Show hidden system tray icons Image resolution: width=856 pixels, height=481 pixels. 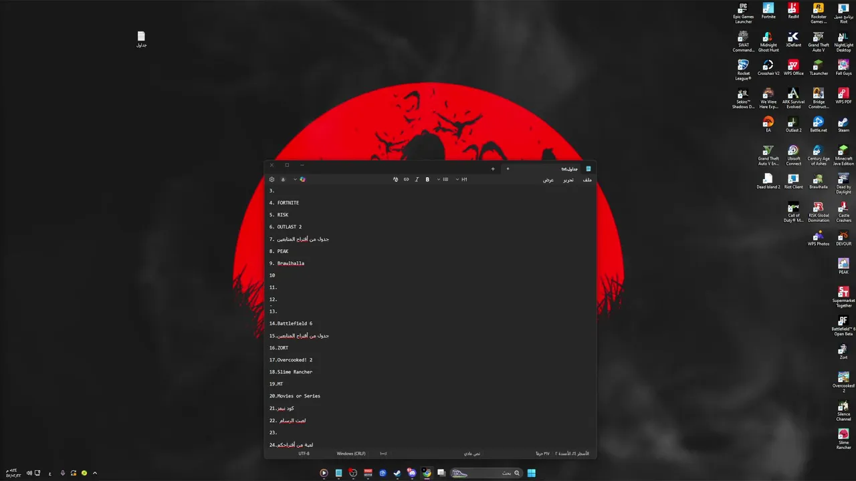pyautogui.click(x=94, y=473)
